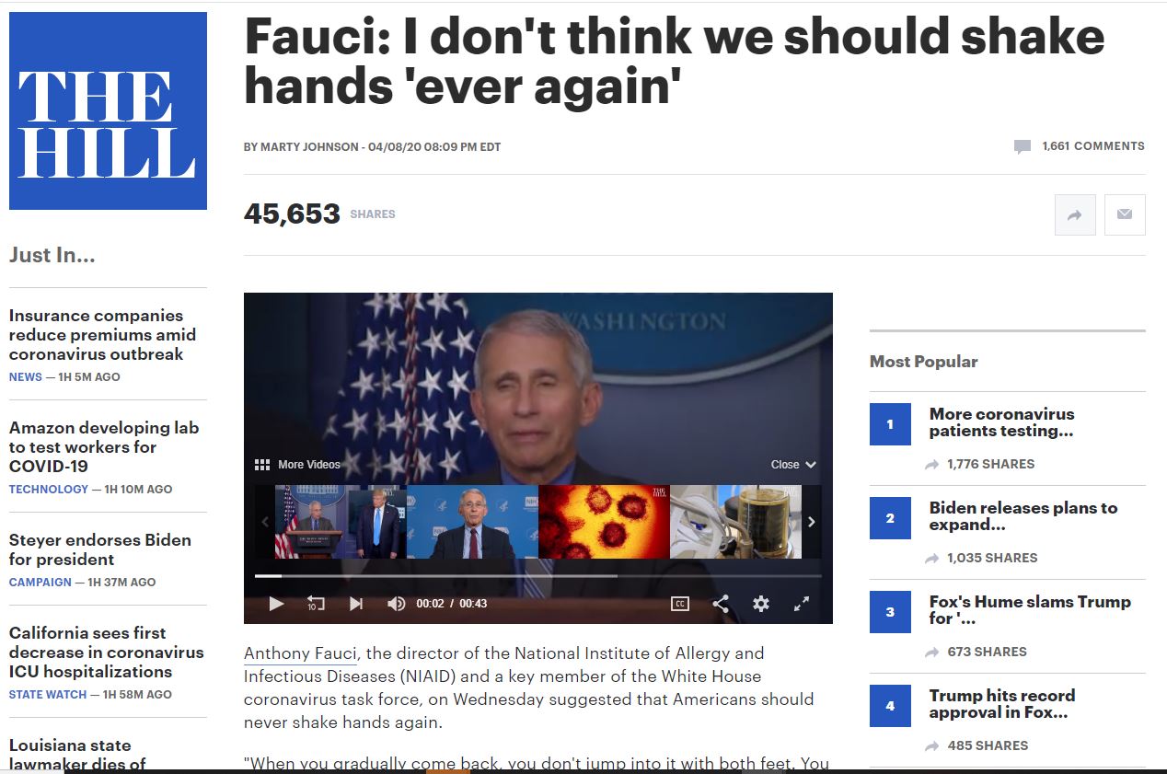The width and height of the screenshot is (1167, 774).
Task: Open the TECHNOLOGY category link
Action: click(49, 490)
